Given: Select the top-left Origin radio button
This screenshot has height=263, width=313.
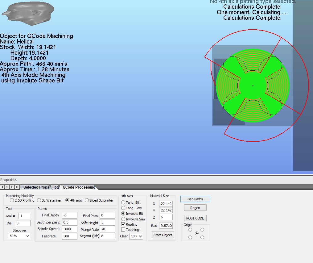Looking at the screenshot, I should [x=190, y=230].
